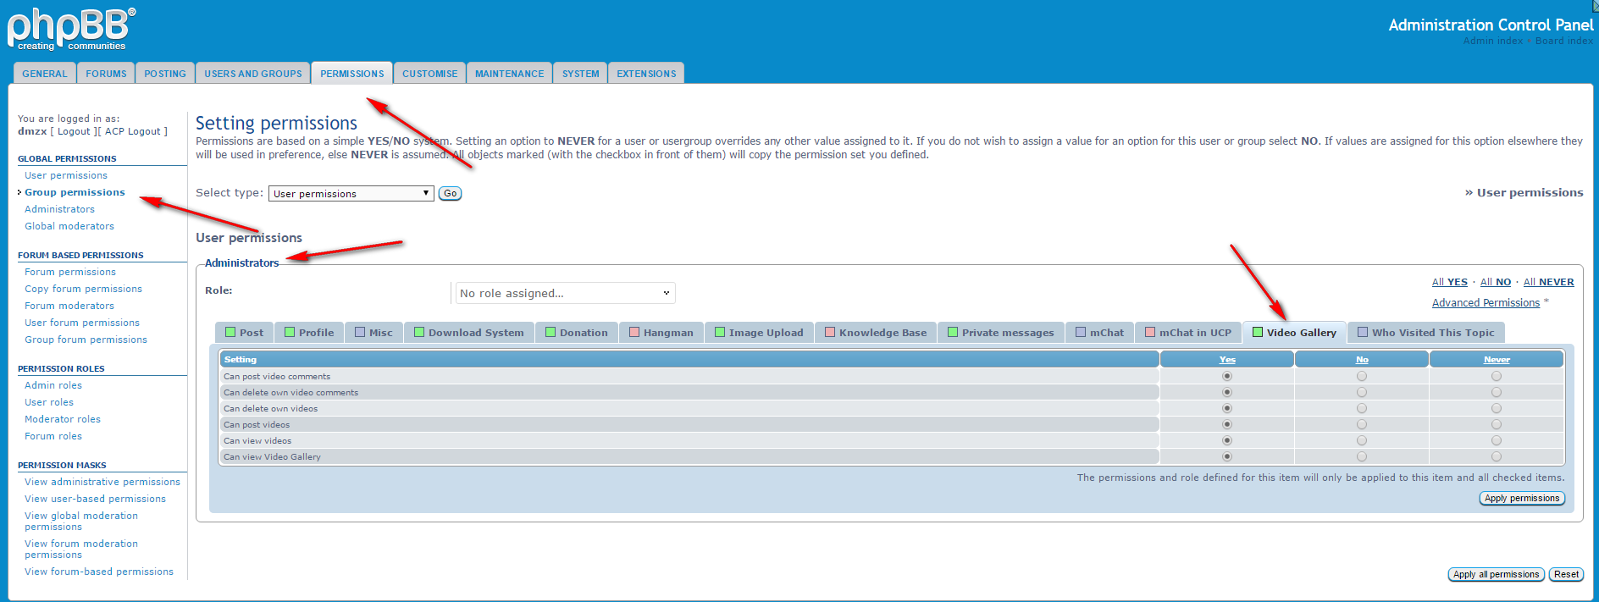
Task: Click the red icon on Knowledge Base tab
Action: [830, 333]
